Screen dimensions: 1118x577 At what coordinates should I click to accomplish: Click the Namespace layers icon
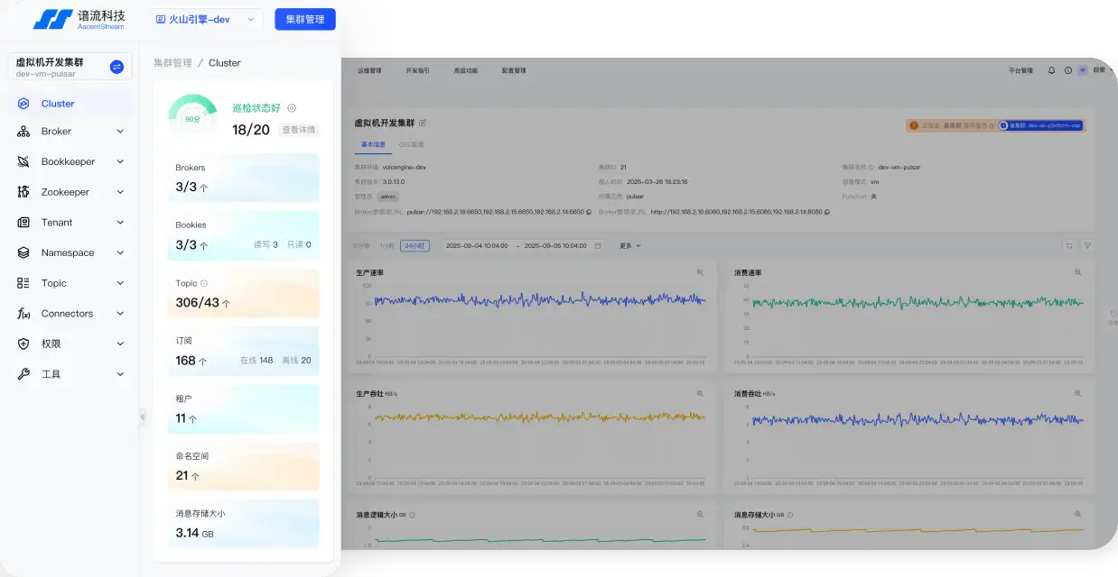pyautogui.click(x=23, y=253)
